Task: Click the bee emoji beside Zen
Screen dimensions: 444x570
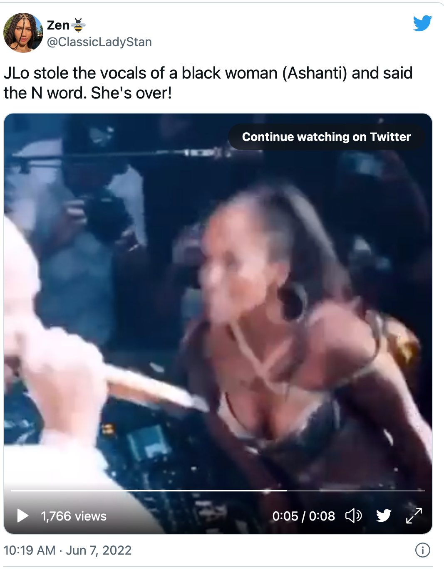Action: (78, 25)
